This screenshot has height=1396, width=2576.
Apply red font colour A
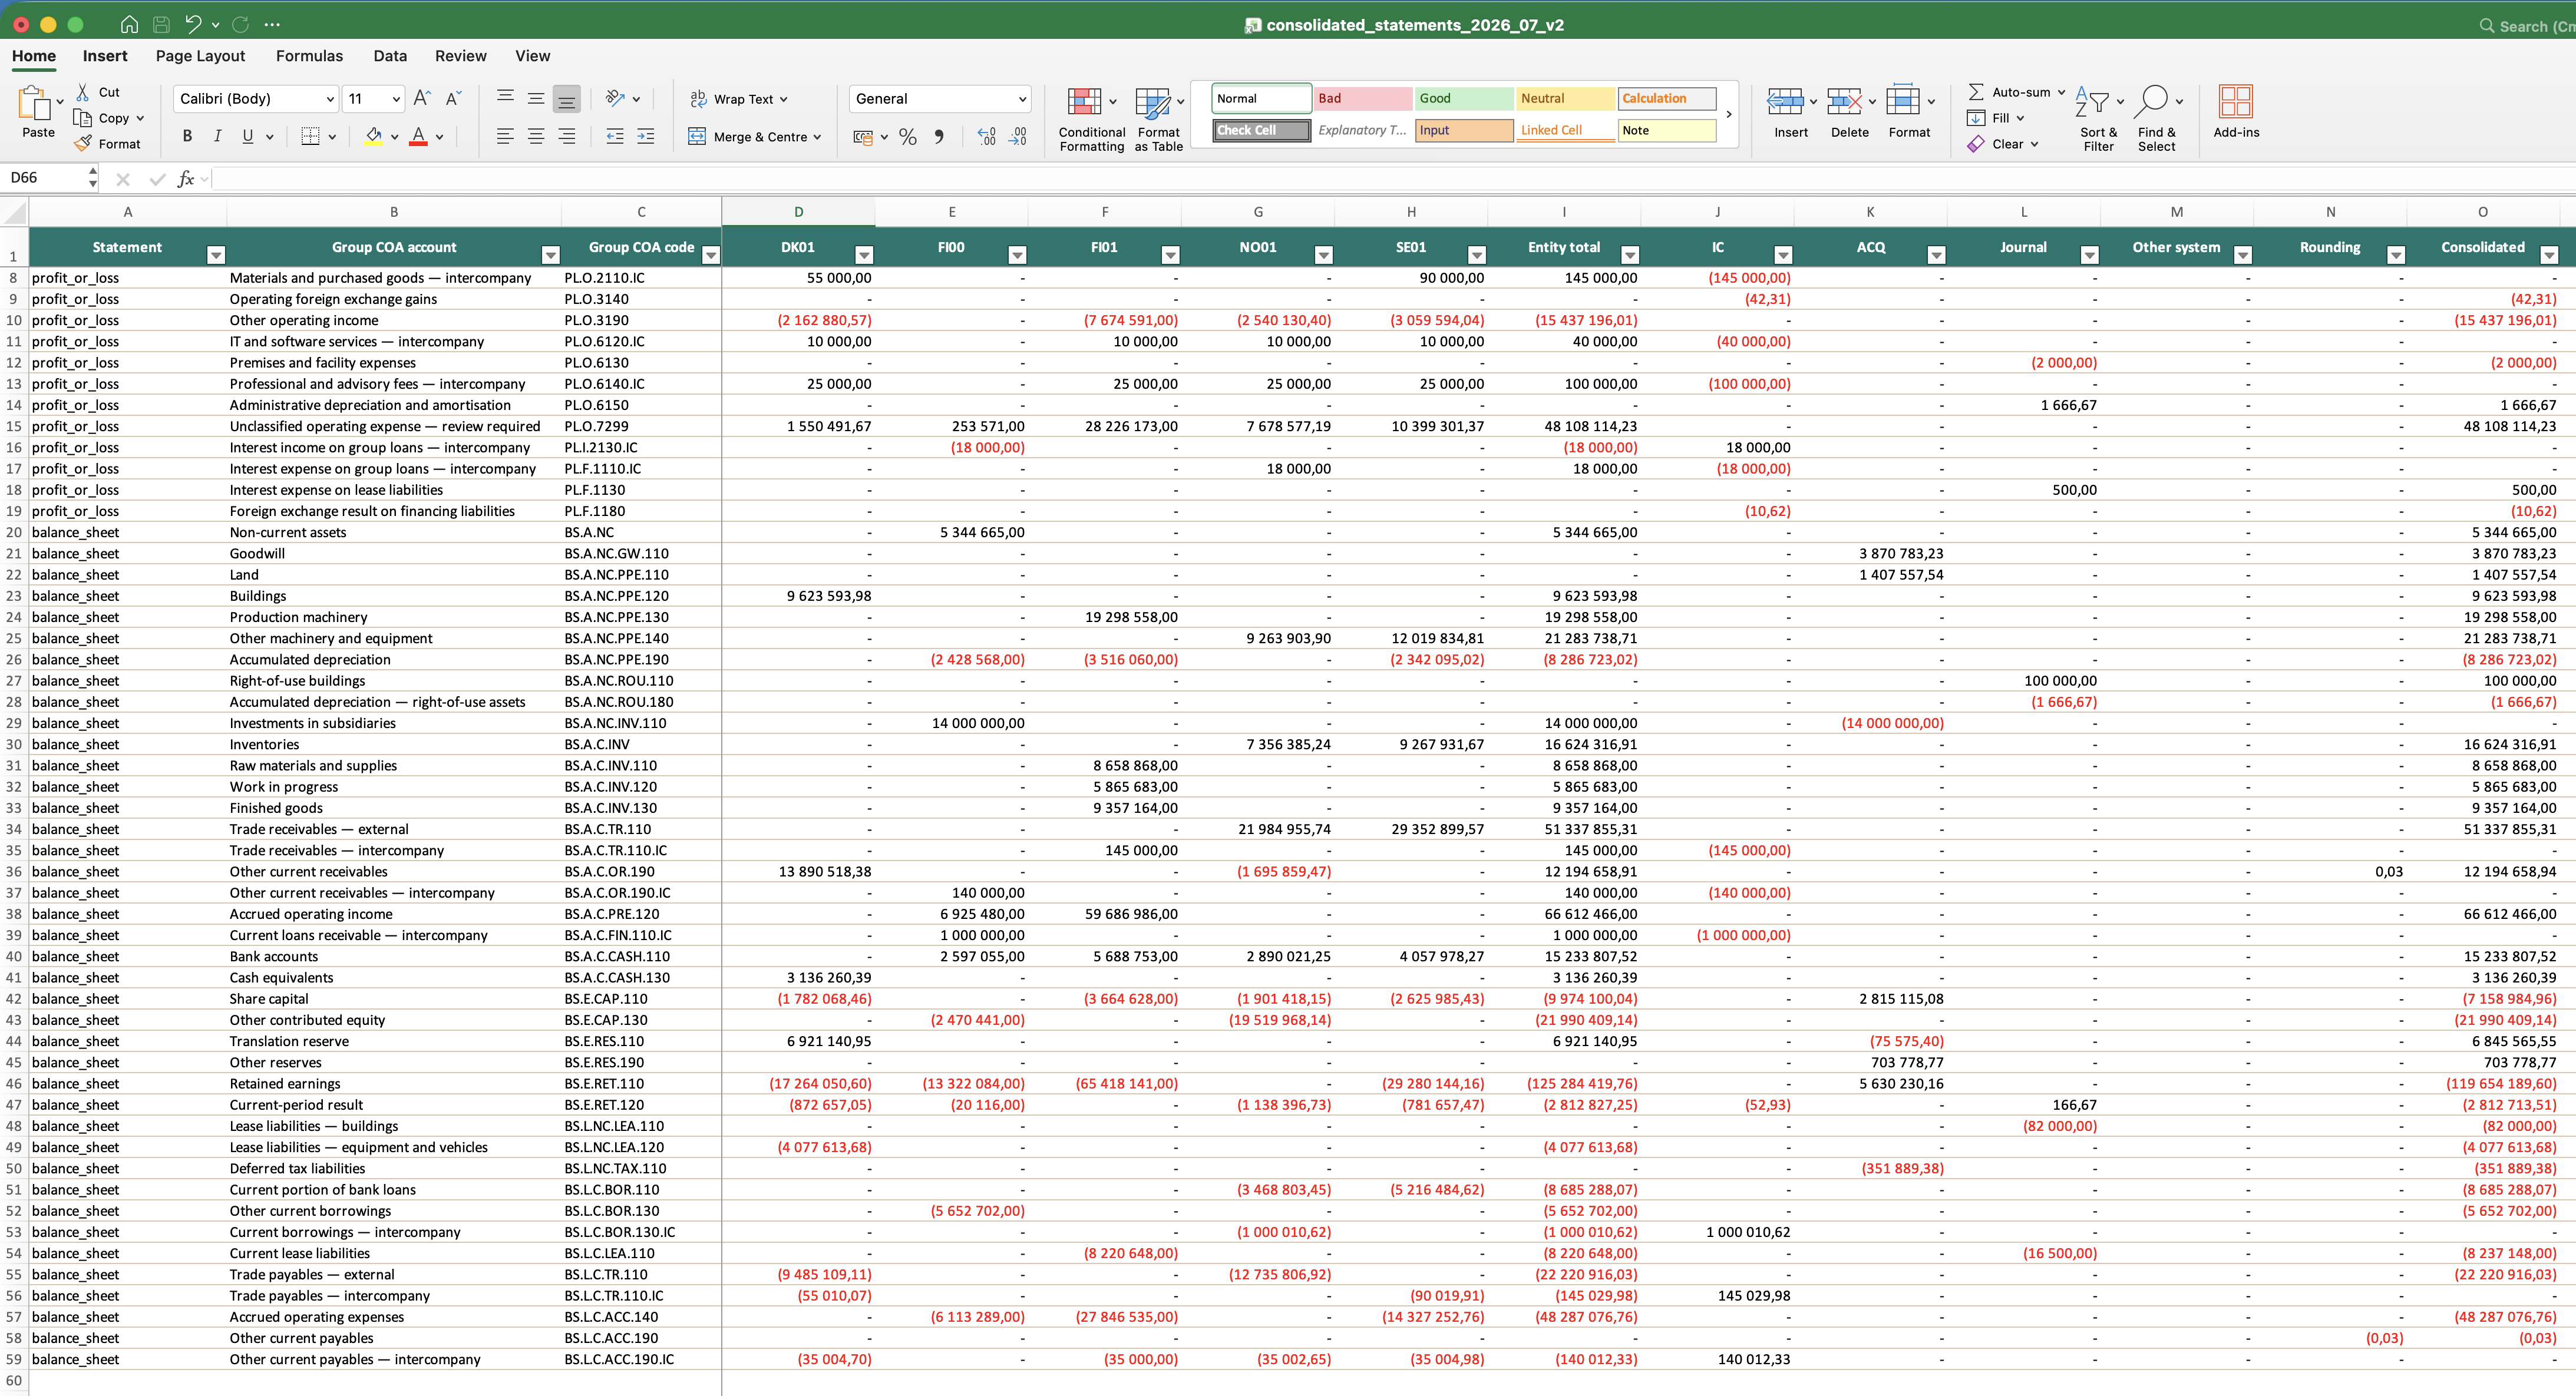418,136
